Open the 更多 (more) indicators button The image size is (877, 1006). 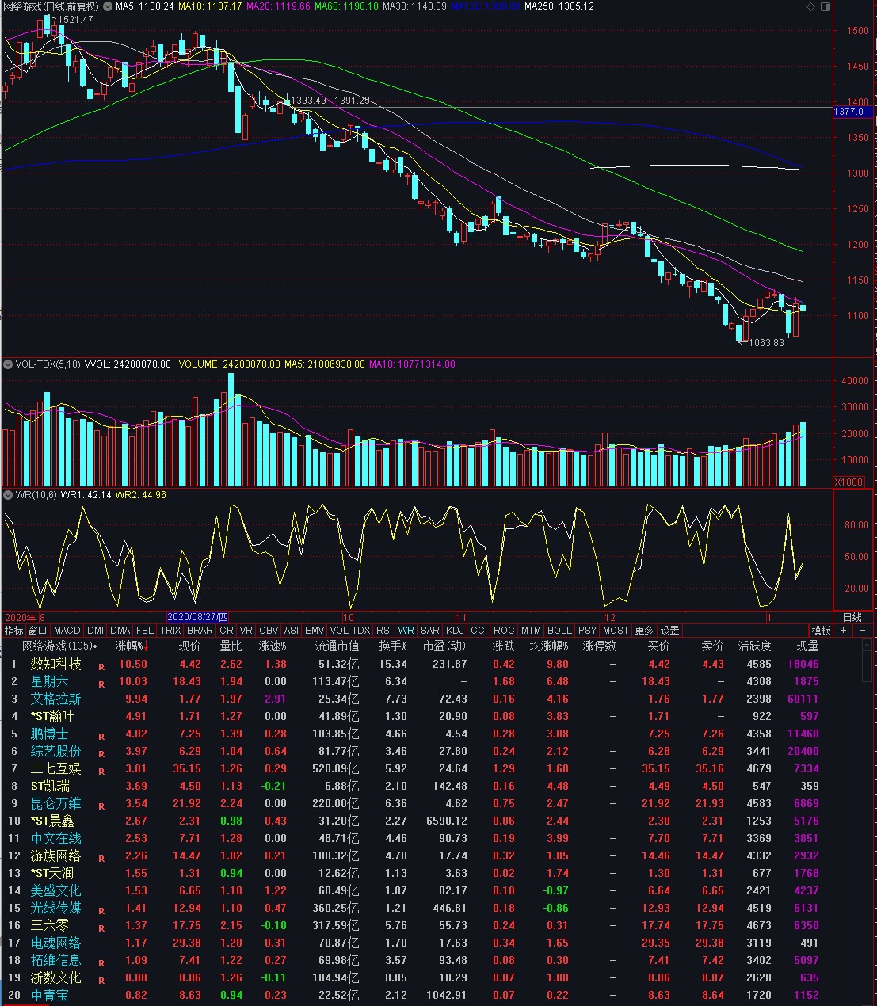coord(644,631)
